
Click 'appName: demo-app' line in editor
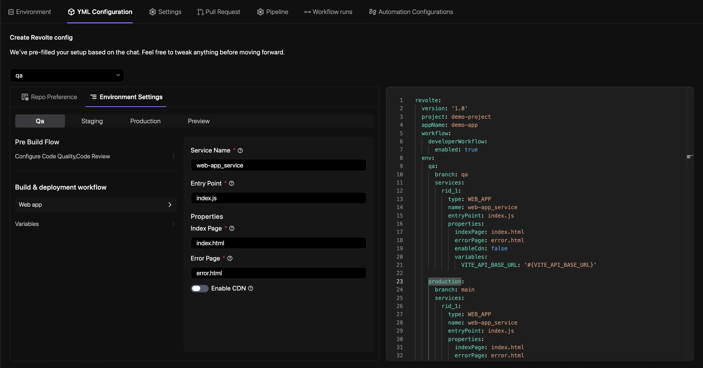(449, 125)
